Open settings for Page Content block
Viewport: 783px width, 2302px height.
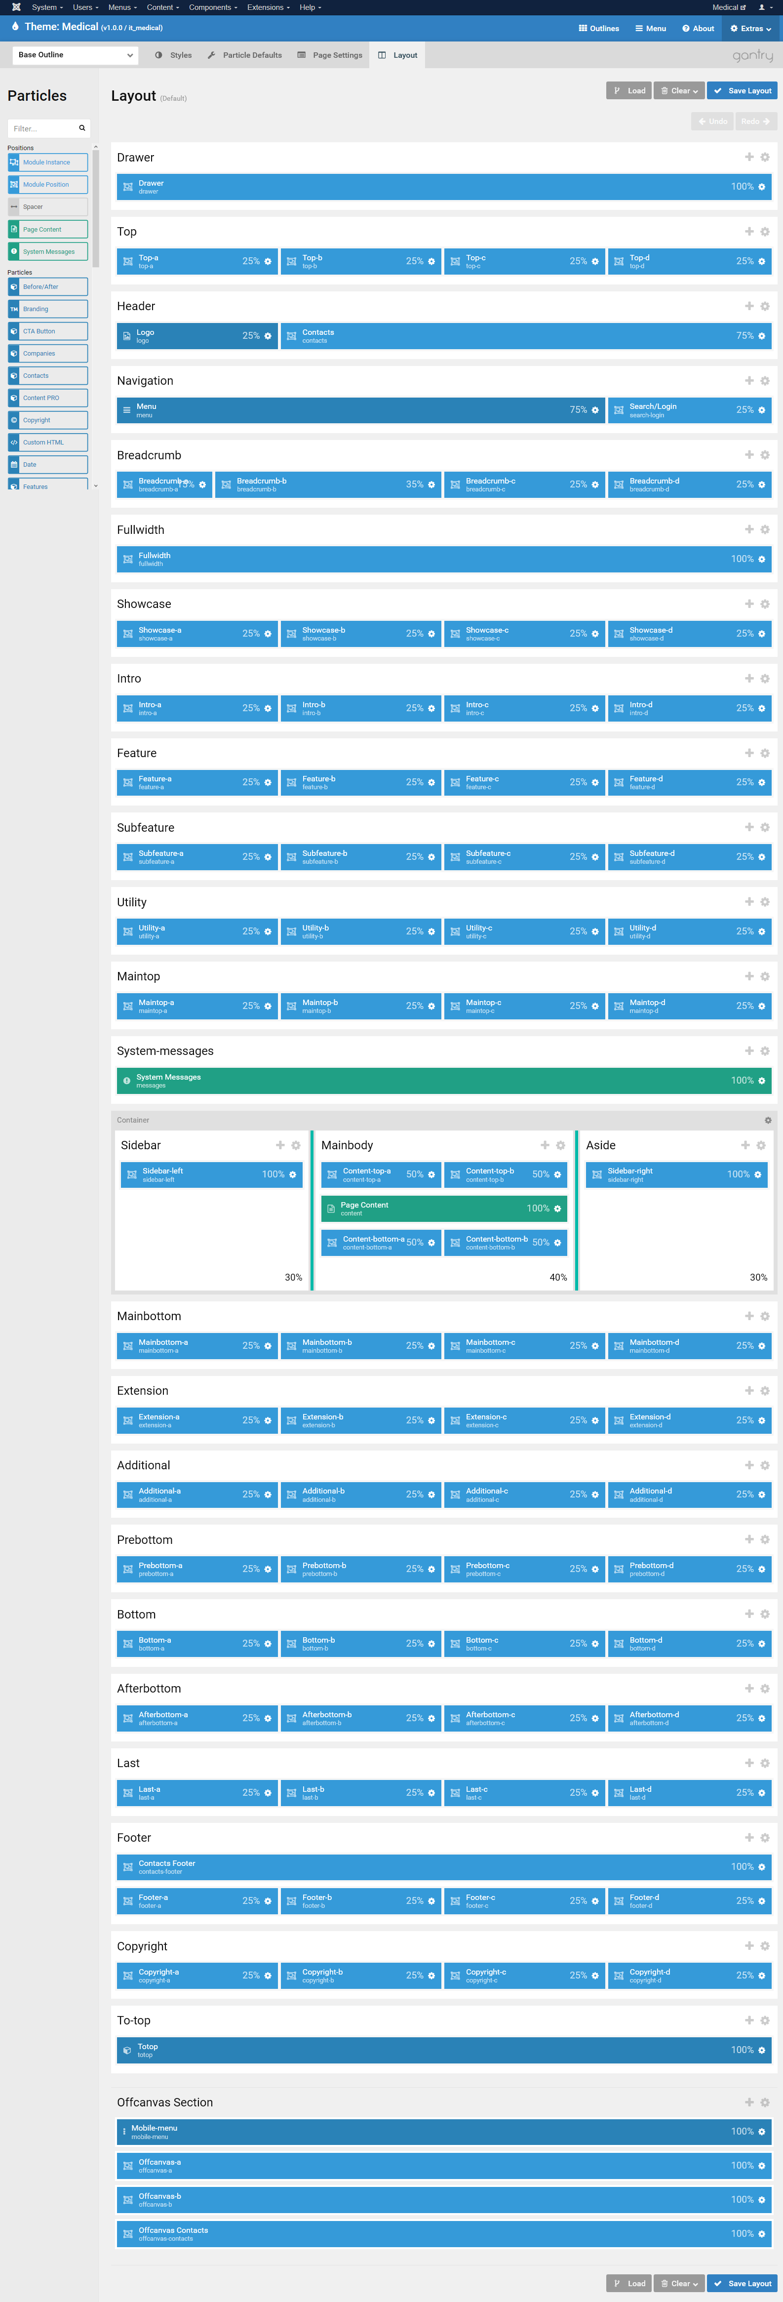557,1208
